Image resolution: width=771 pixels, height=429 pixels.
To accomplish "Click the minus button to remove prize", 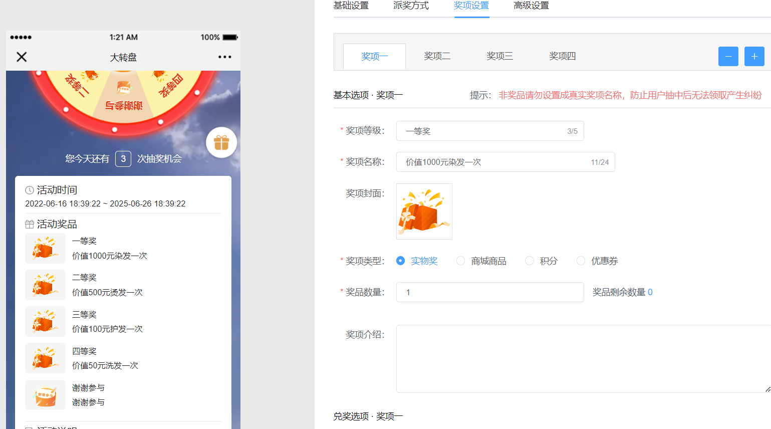I will tap(728, 56).
